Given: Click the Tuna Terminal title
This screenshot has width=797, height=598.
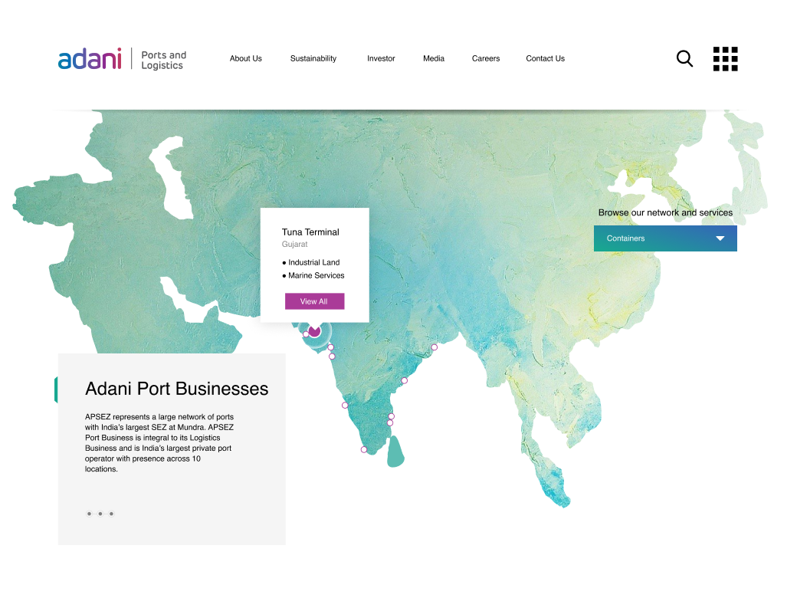Looking at the screenshot, I should click(310, 232).
